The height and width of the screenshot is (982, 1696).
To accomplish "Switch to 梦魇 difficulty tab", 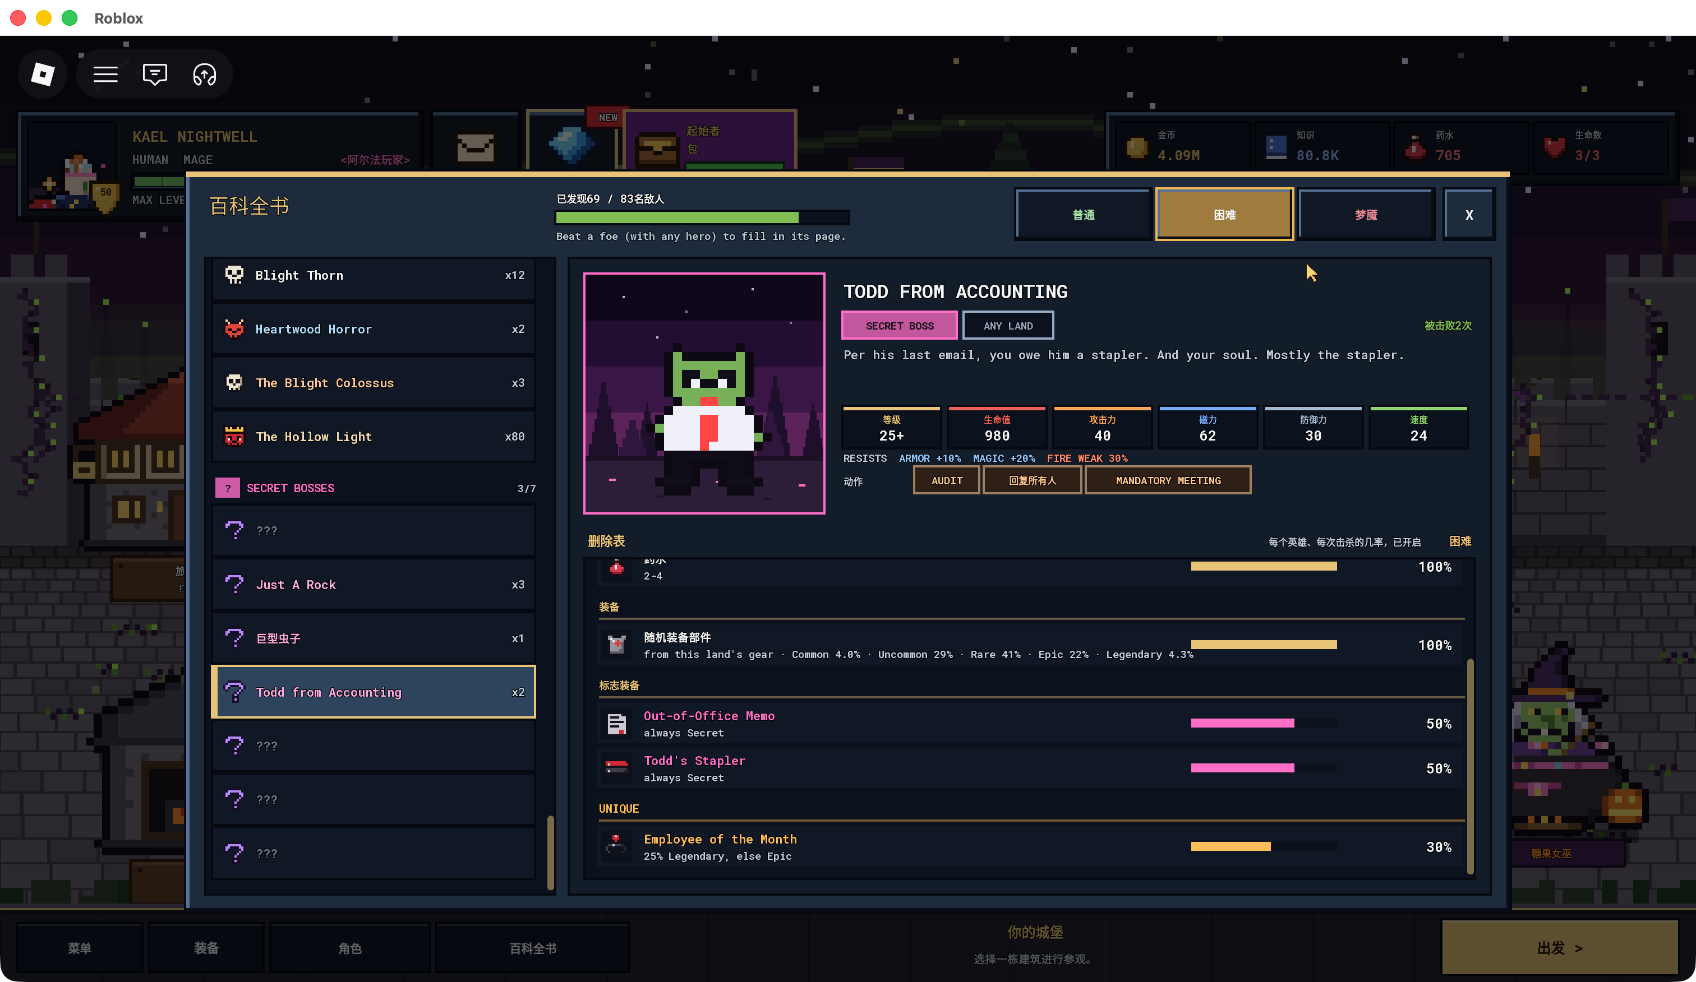I will [x=1366, y=215].
